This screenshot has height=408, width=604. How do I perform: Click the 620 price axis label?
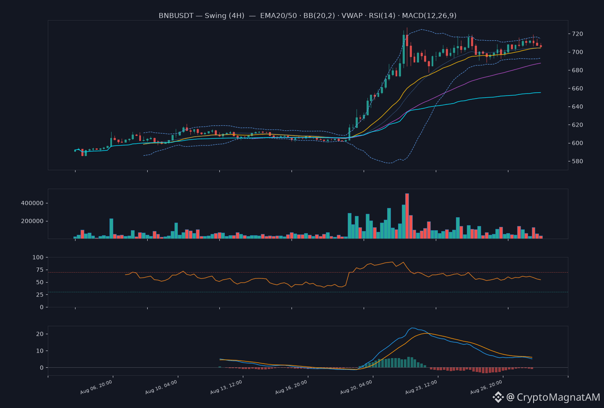[x=577, y=125]
